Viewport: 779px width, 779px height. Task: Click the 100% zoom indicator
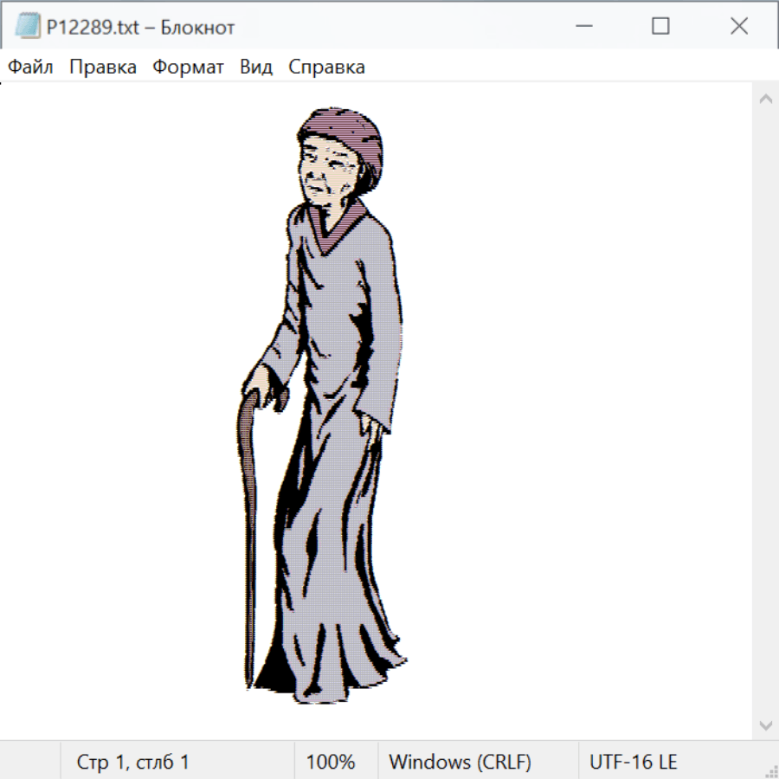click(x=331, y=763)
